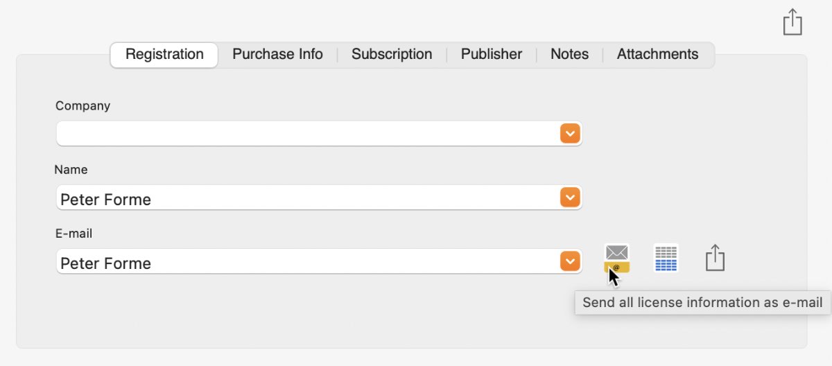Click the share icon in the top-right corner
Viewport: 832px width, 366px height.
coord(792,22)
